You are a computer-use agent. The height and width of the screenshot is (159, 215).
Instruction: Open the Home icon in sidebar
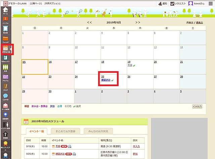[5, 11]
